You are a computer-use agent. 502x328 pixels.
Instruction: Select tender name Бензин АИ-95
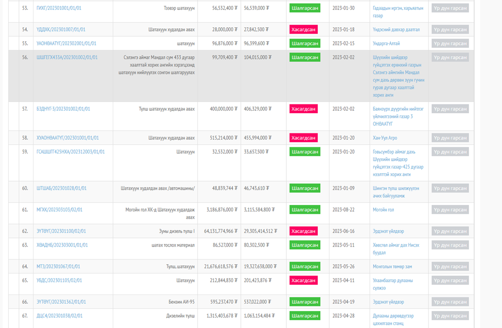pos(182,302)
